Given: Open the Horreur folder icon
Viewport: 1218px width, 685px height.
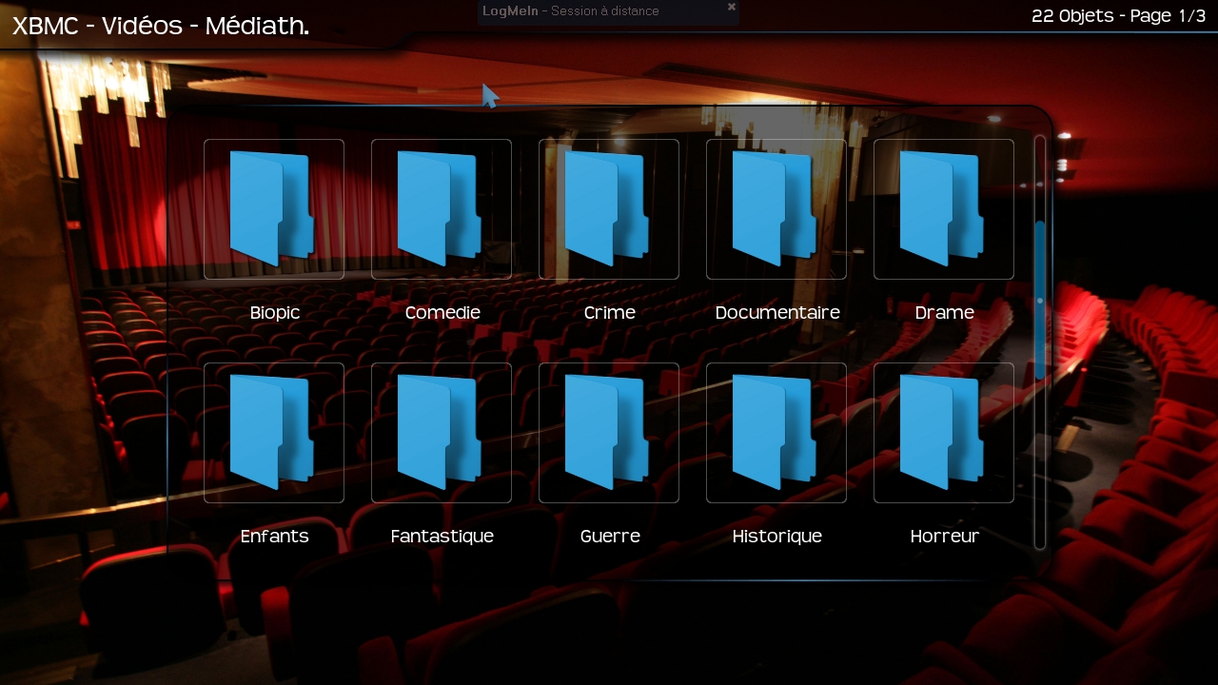Looking at the screenshot, I should (x=943, y=433).
